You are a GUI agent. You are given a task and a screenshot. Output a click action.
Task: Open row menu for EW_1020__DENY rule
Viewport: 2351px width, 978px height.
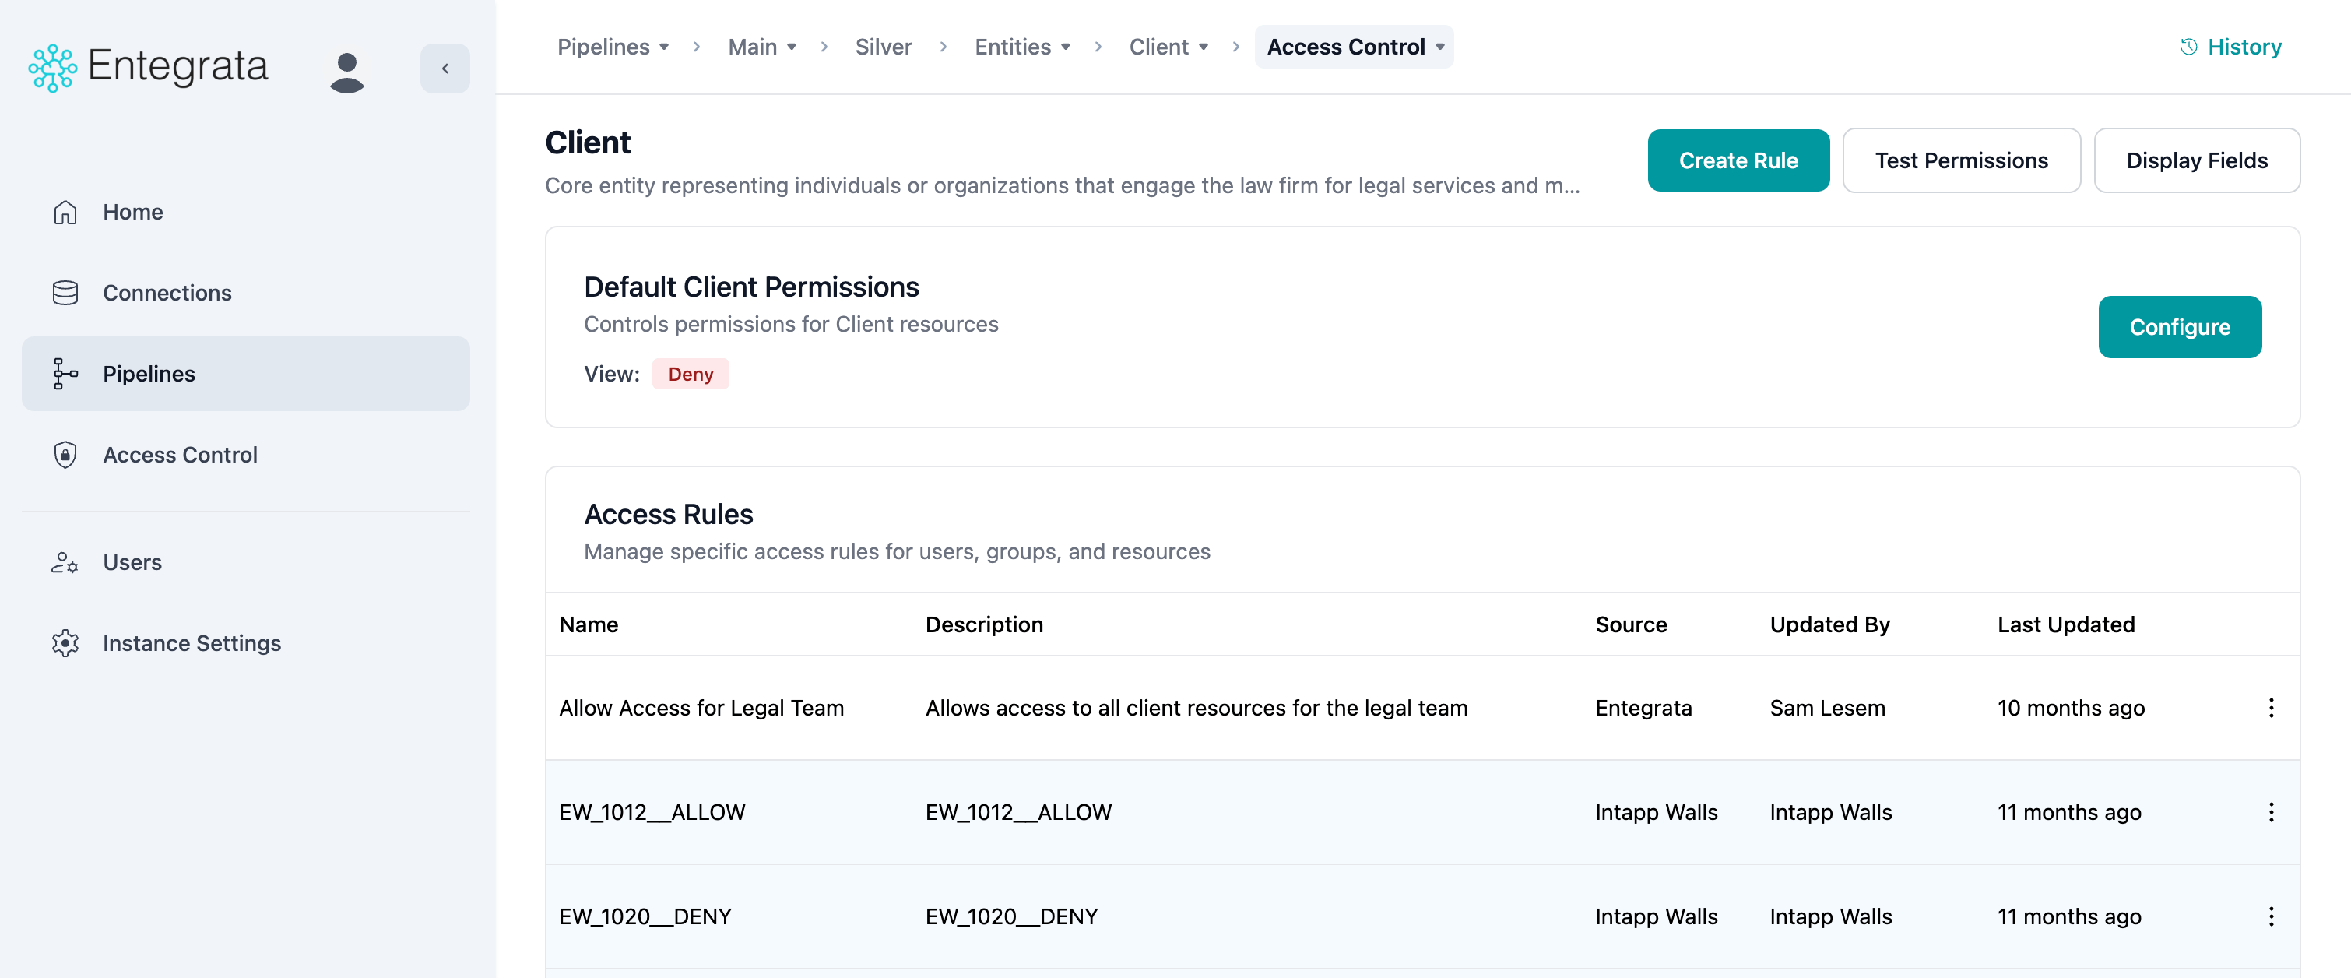point(2271,916)
